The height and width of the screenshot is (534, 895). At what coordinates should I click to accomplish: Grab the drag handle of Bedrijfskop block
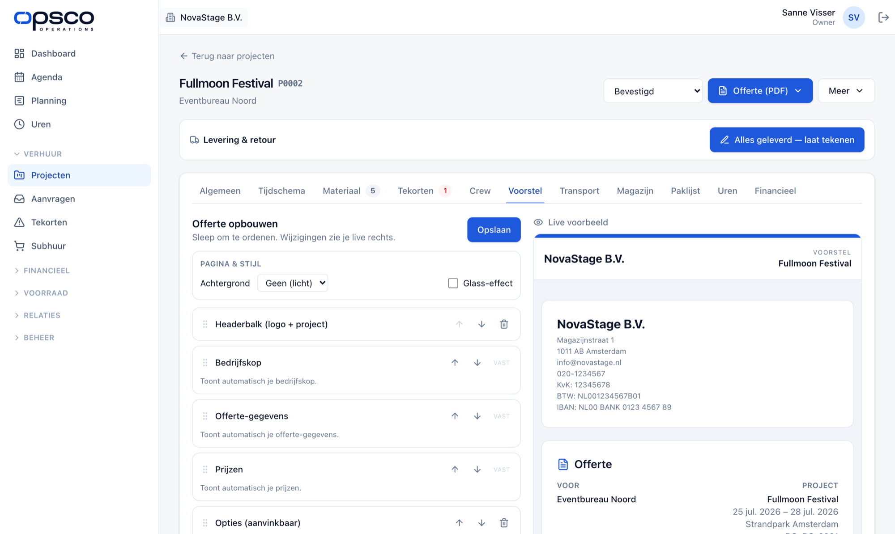(x=205, y=363)
